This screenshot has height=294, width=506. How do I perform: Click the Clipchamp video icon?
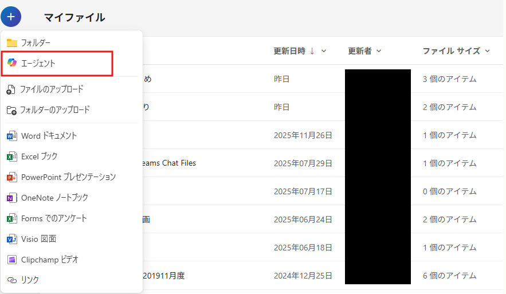12,260
